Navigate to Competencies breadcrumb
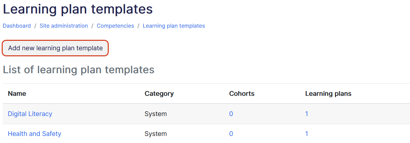This screenshot has height=143, width=410. click(115, 26)
